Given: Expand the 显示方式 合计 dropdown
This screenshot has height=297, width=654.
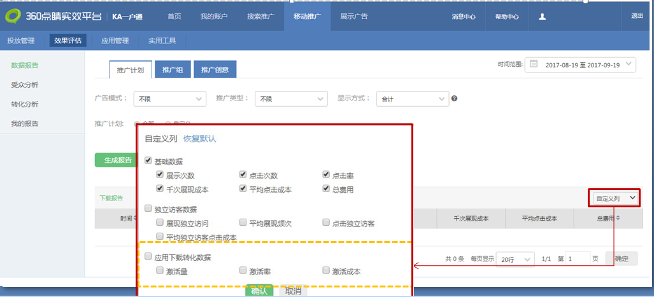Looking at the screenshot, I should (x=412, y=99).
